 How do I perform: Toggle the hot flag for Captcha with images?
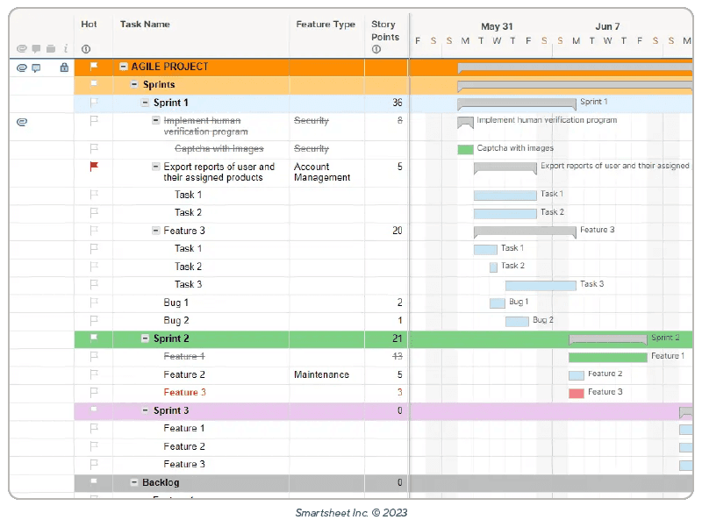pyautogui.click(x=94, y=148)
